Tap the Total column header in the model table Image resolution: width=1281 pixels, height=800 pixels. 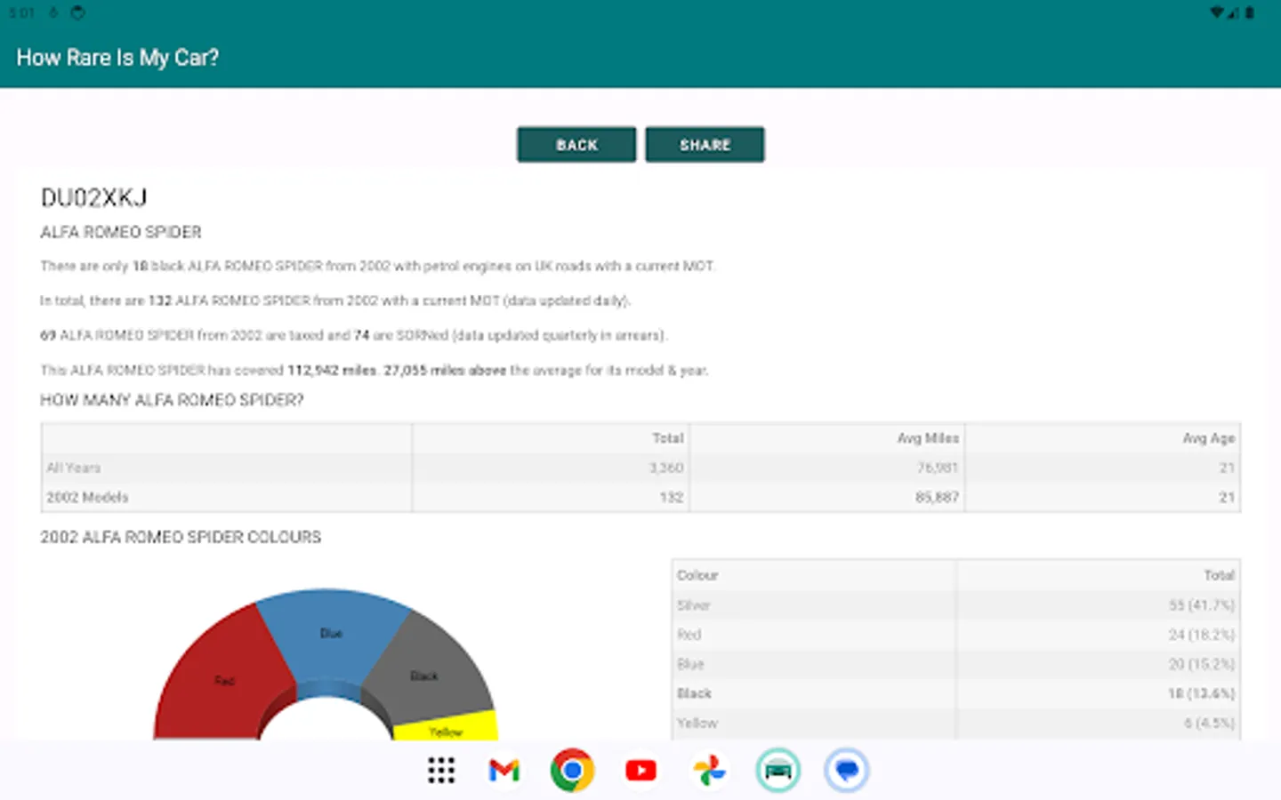coord(667,438)
